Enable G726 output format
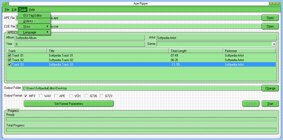The height and width of the screenshot is (140, 283). 86,96
